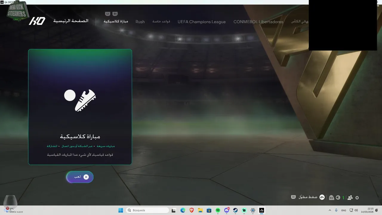
Task: Click the EA SPORTS FC taskbar icon
Action: (x=262, y=210)
